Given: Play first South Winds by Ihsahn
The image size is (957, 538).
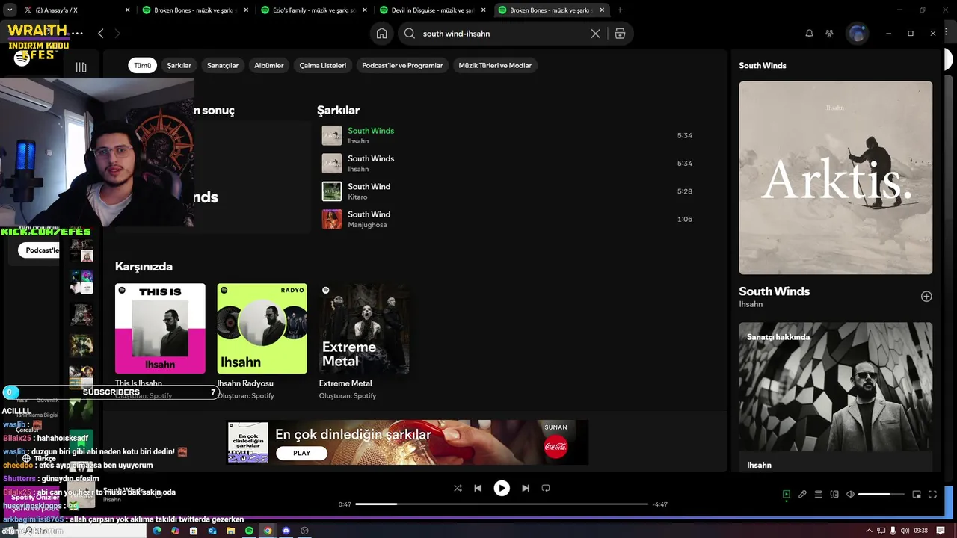Looking at the screenshot, I should point(332,135).
